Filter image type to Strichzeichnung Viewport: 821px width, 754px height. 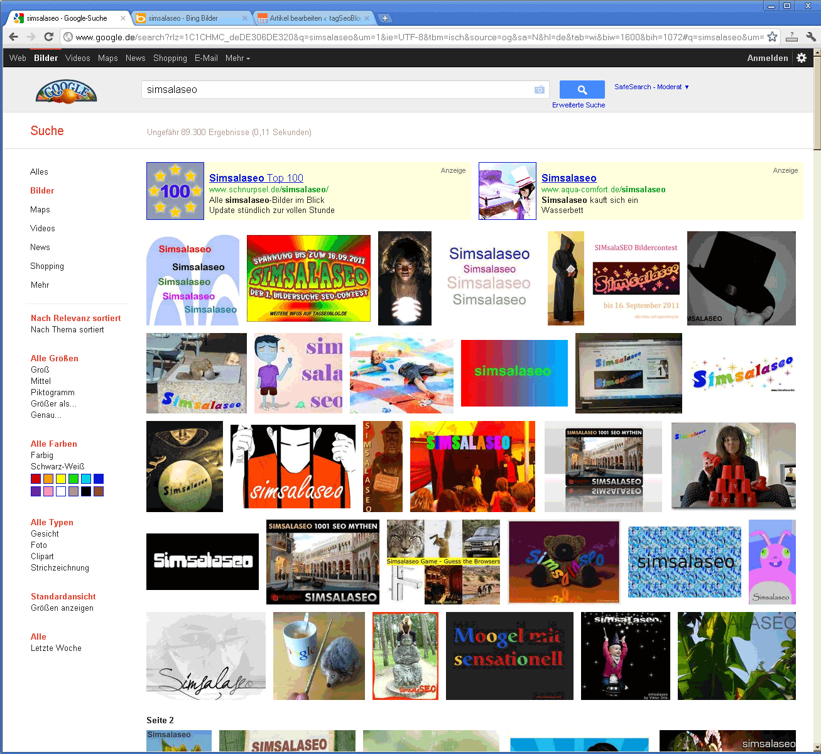(x=60, y=567)
